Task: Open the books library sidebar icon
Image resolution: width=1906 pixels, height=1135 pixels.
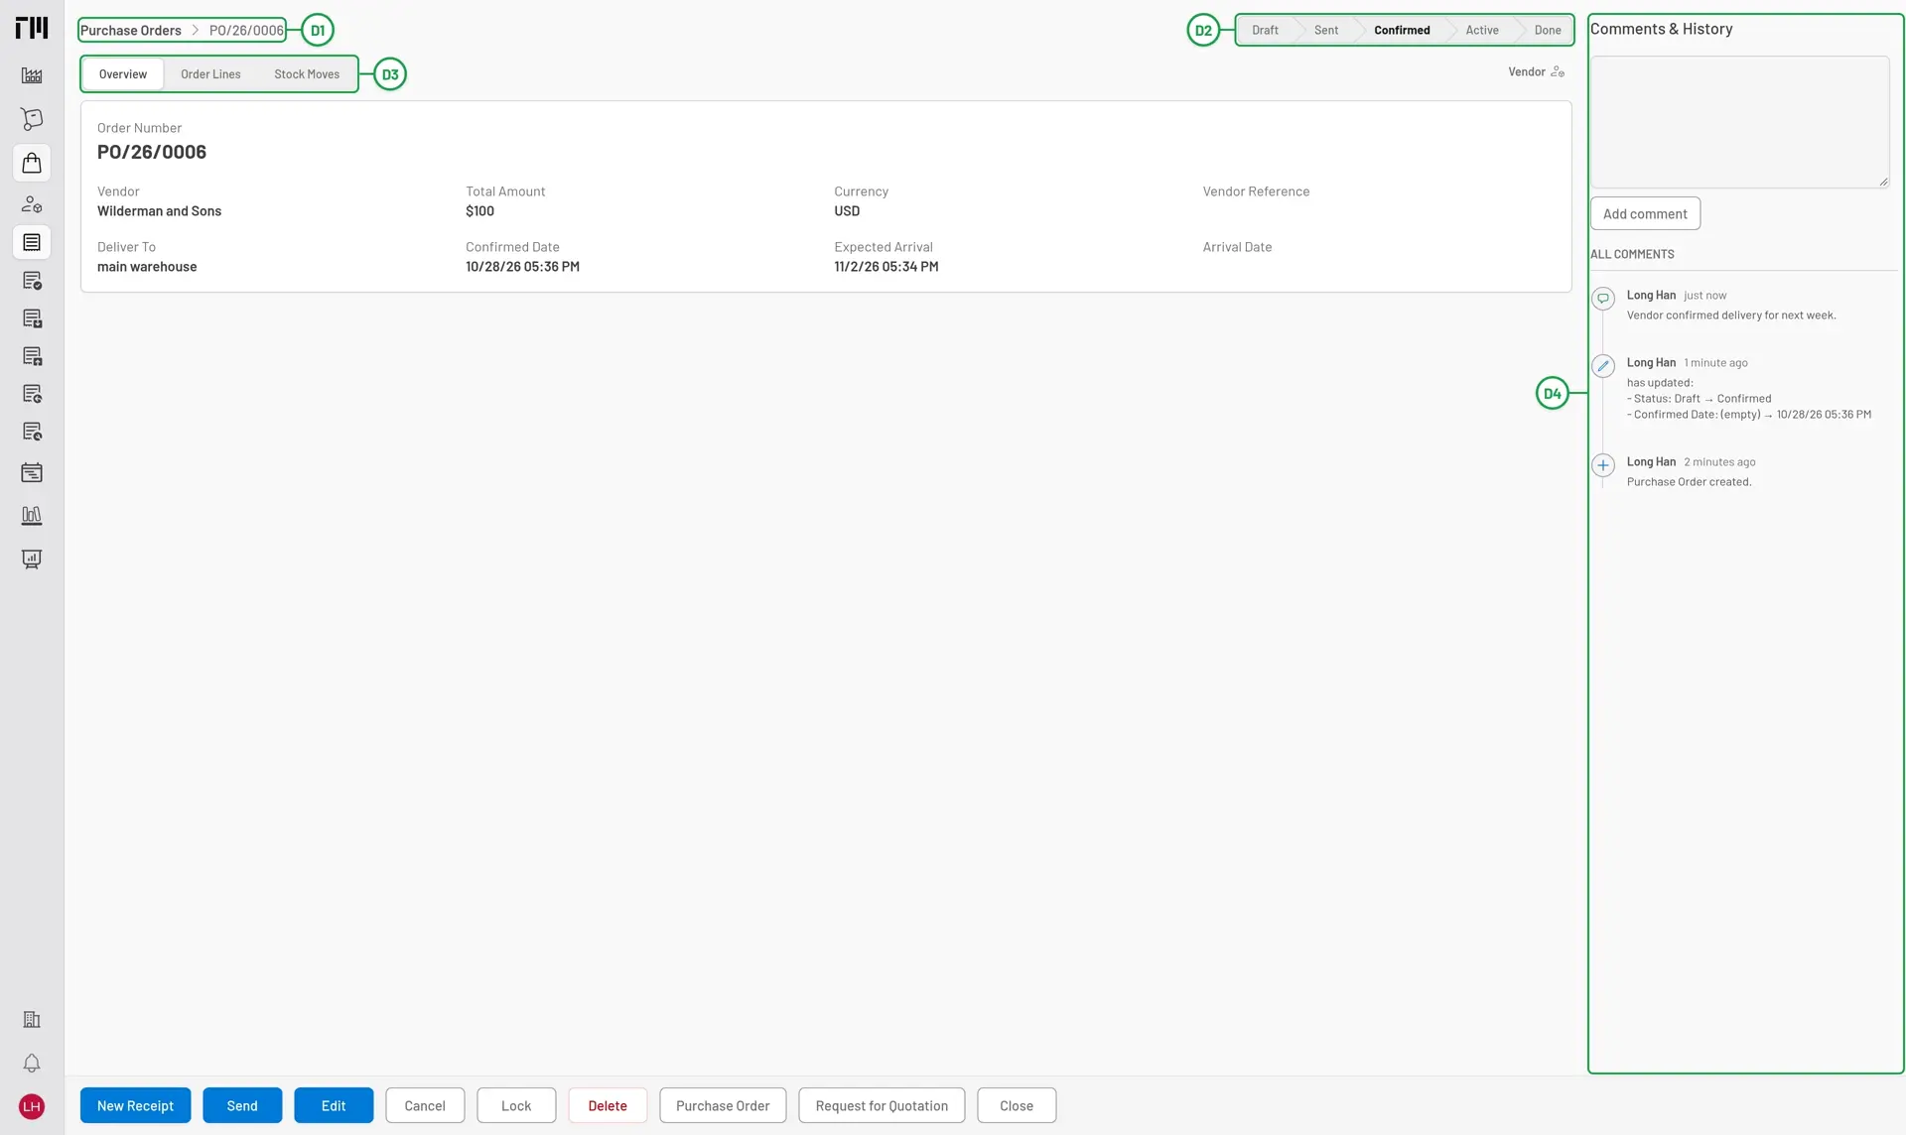Action: 32,515
